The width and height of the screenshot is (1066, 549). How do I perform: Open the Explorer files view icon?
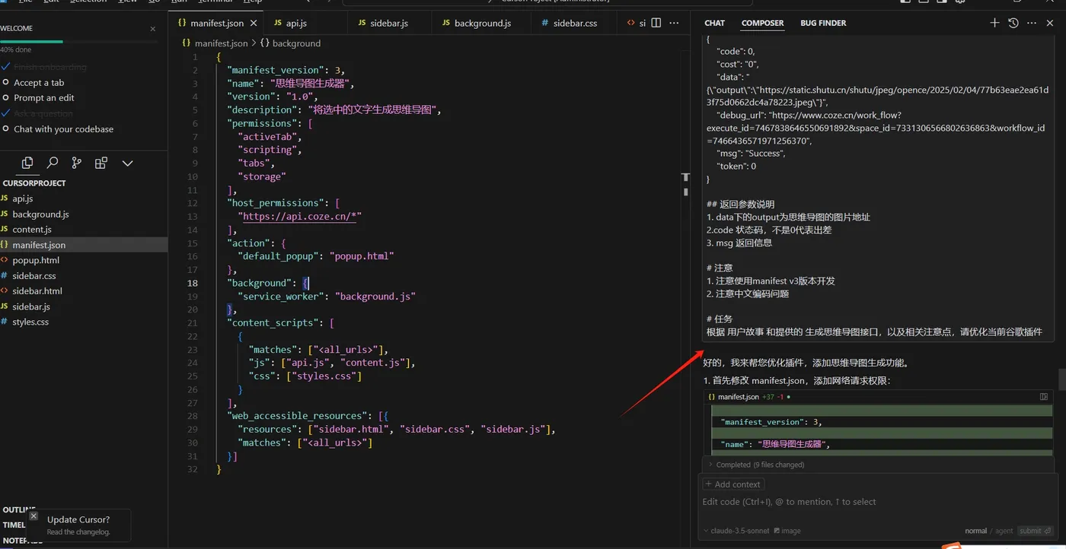27,163
